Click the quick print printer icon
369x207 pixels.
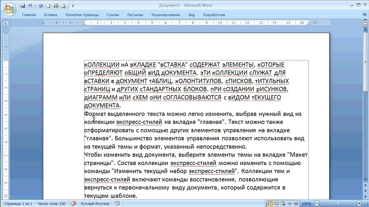pyautogui.click(x=56, y=5)
